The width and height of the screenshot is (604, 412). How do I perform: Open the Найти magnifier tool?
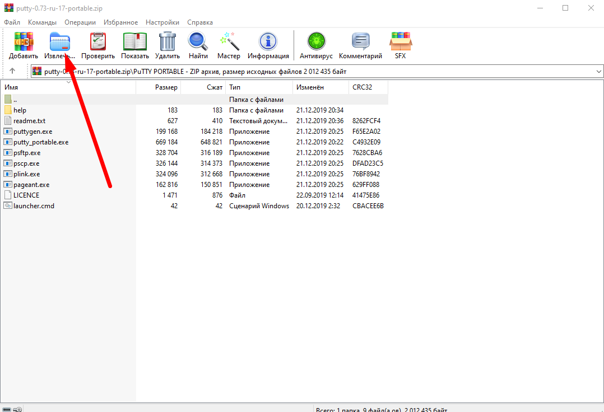[198, 41]
